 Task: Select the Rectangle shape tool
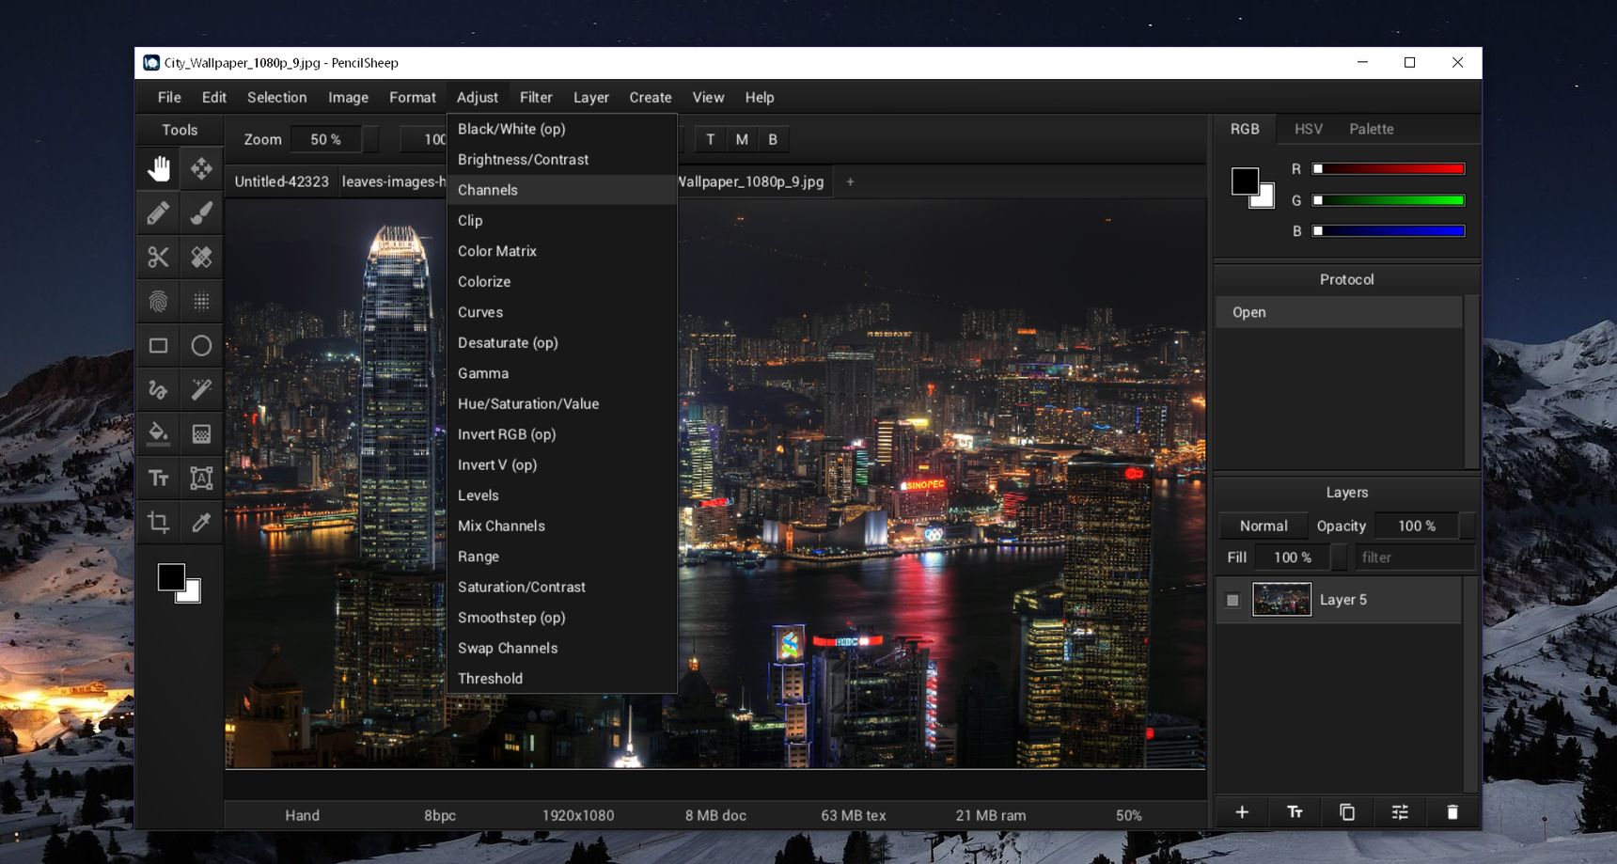click(158, 346)
